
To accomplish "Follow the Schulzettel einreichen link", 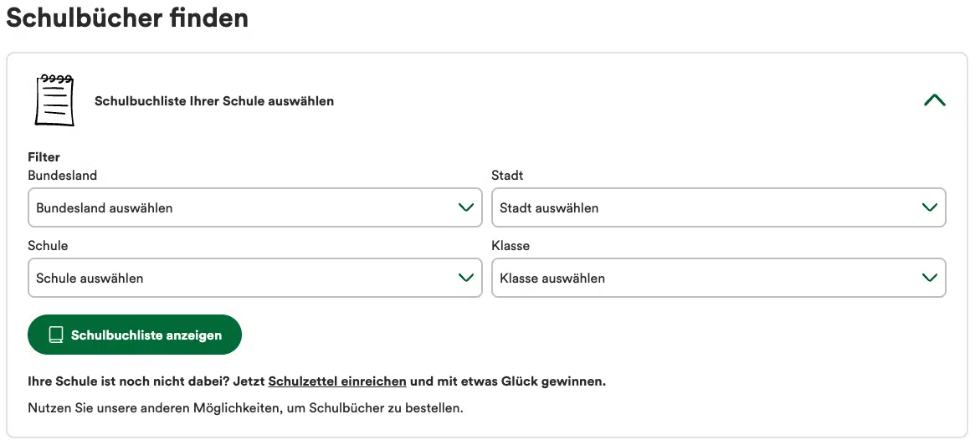I will 337,381.
